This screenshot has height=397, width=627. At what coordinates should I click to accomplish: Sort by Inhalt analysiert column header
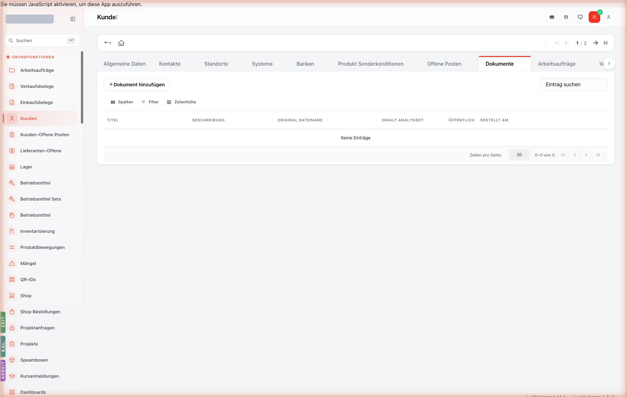pyautogui.click(x=403, y=120)
